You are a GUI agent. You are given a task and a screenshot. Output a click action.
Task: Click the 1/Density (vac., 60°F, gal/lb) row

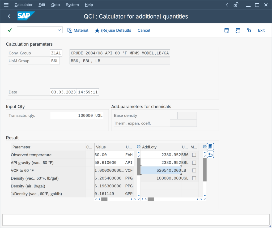point(48,194)
